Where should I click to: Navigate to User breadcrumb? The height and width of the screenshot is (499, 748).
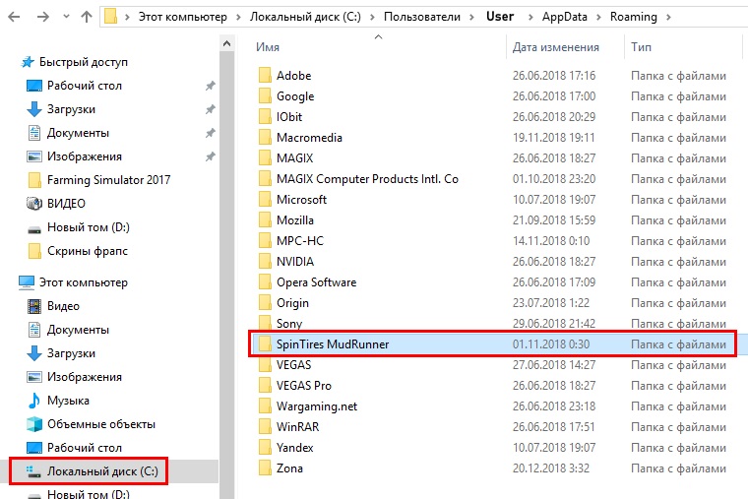pos(500,17)
